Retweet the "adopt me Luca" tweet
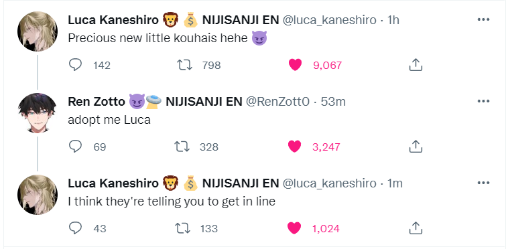The width and height of the screenshot is (510, 249). pos(182,147)
